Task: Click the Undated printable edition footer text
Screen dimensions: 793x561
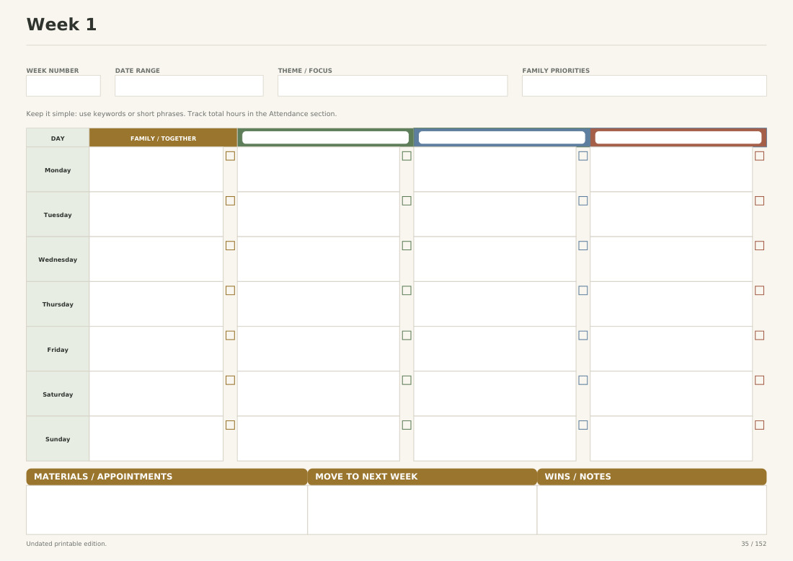Action: click(66, 544)
